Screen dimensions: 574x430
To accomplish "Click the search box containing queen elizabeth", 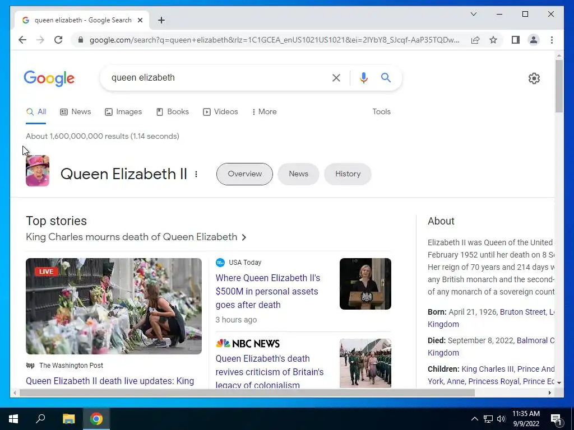I will [x=216, y=77].
